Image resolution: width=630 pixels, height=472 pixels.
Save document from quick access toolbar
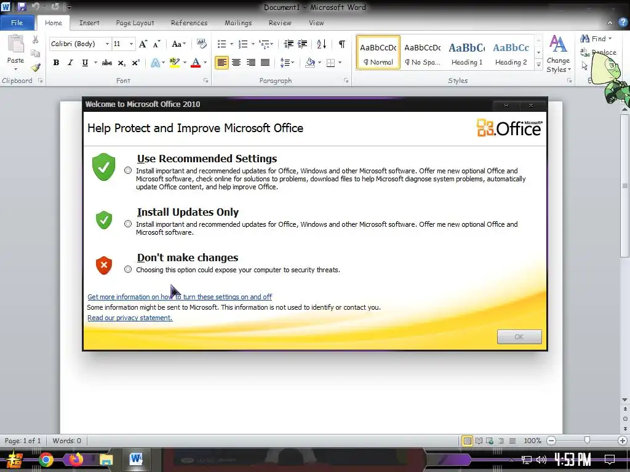click(x=22, y=7)
